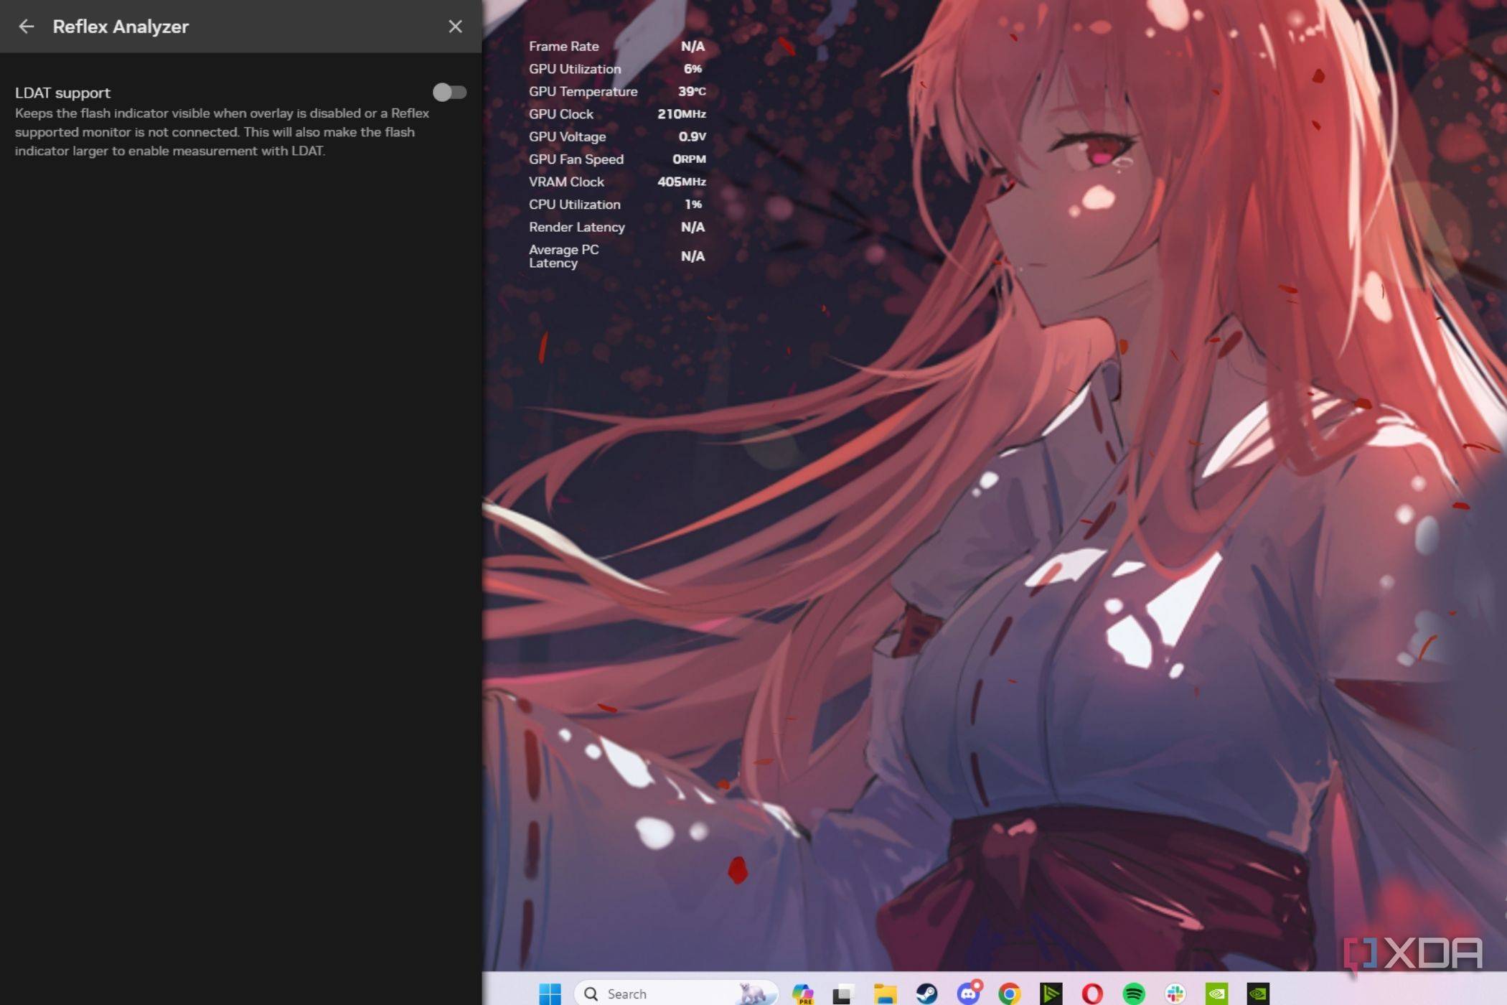
Task: Close the Reflex Analyzer panel
Action: tap(455, 27)
